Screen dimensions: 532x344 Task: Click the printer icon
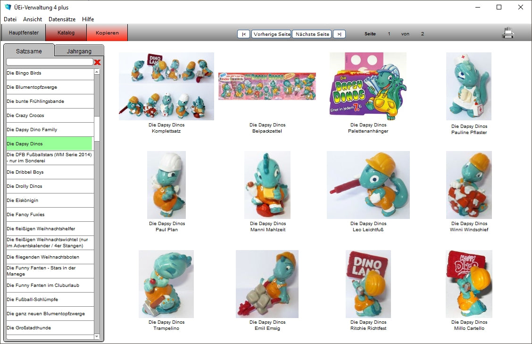508,33
